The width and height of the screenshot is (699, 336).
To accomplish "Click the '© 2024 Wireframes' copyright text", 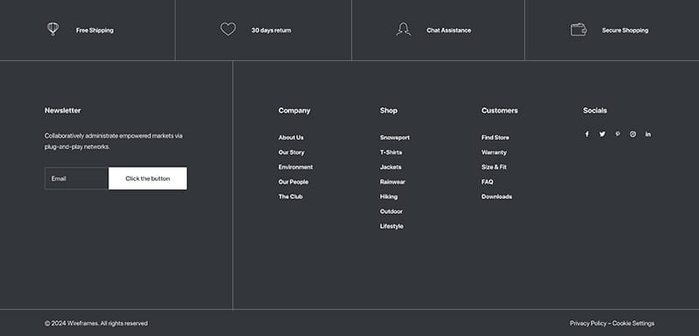I will [x=96, y=323].
